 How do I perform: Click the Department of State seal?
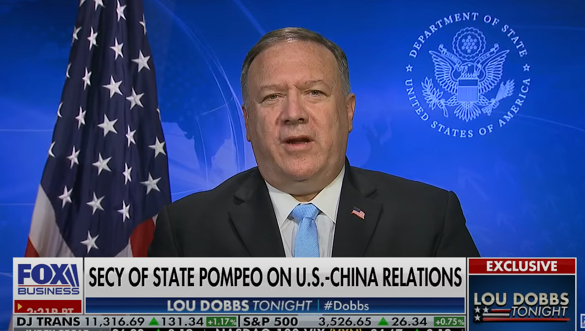[x=468, y=74]
